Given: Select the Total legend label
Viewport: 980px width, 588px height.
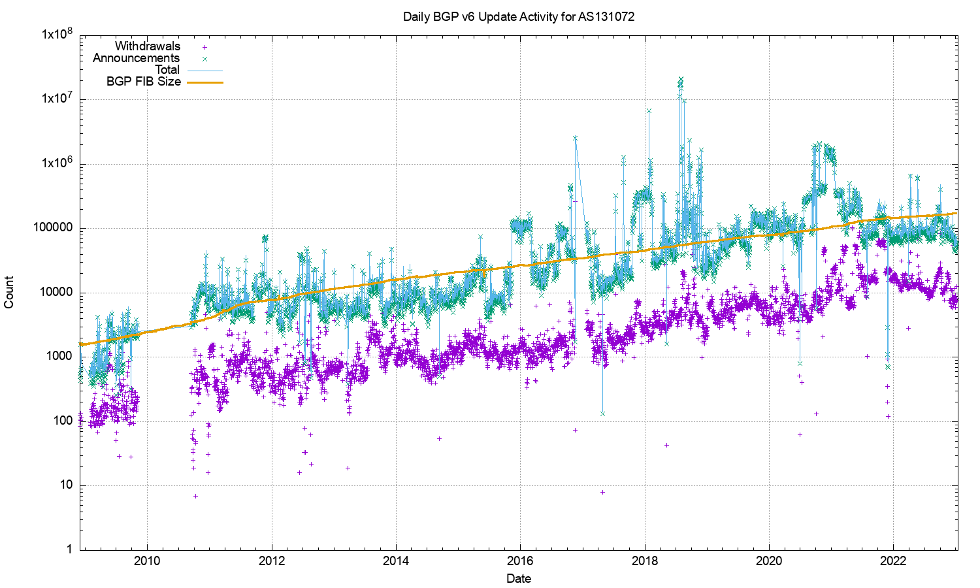Looking at the screenshot, I should (167, 70).
